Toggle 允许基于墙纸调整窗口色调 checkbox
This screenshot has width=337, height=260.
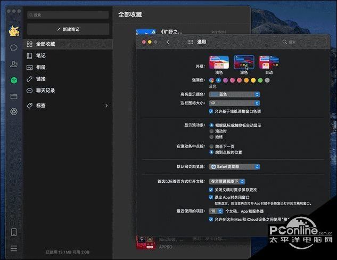(x=211, y=111)
